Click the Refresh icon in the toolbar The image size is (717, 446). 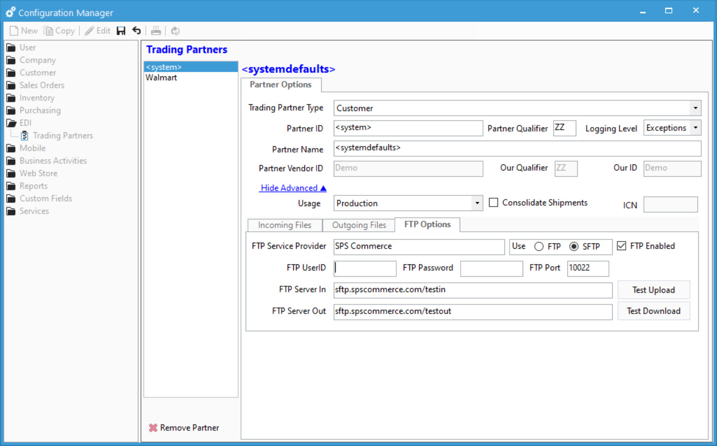(x=175, y=30)
